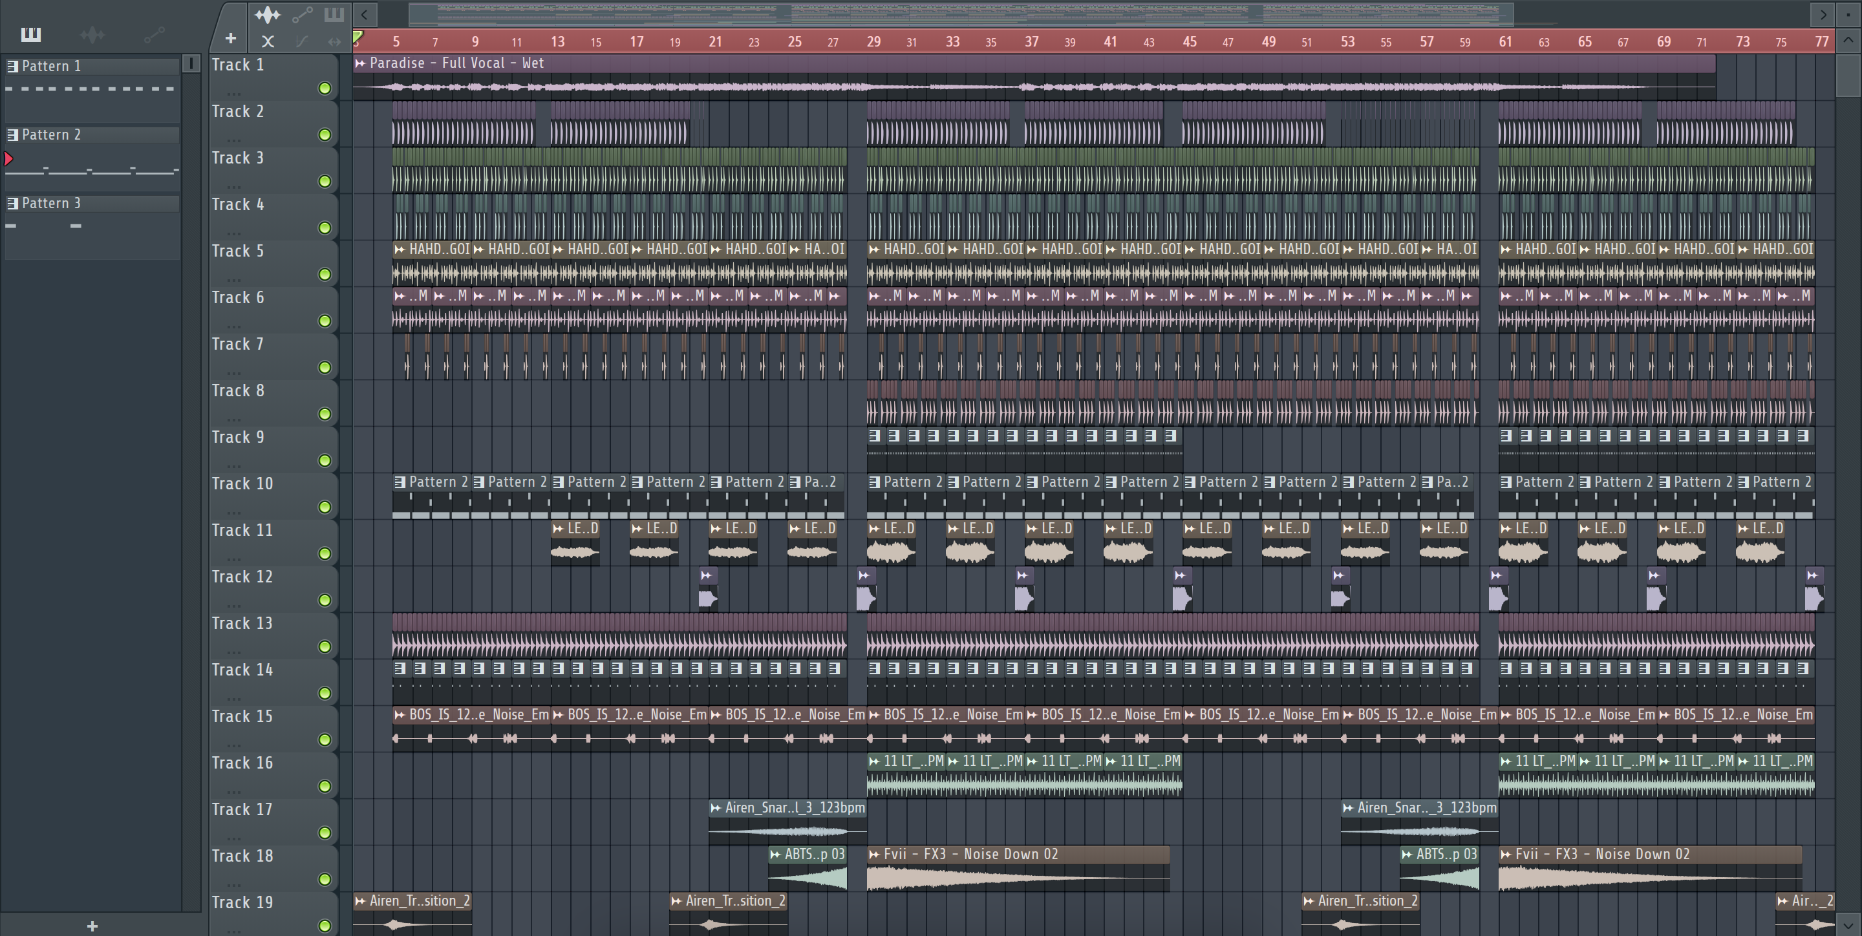This screenshot has width=1862, height=936.
Task: Select Track 9 header
Action: point(273,449)
